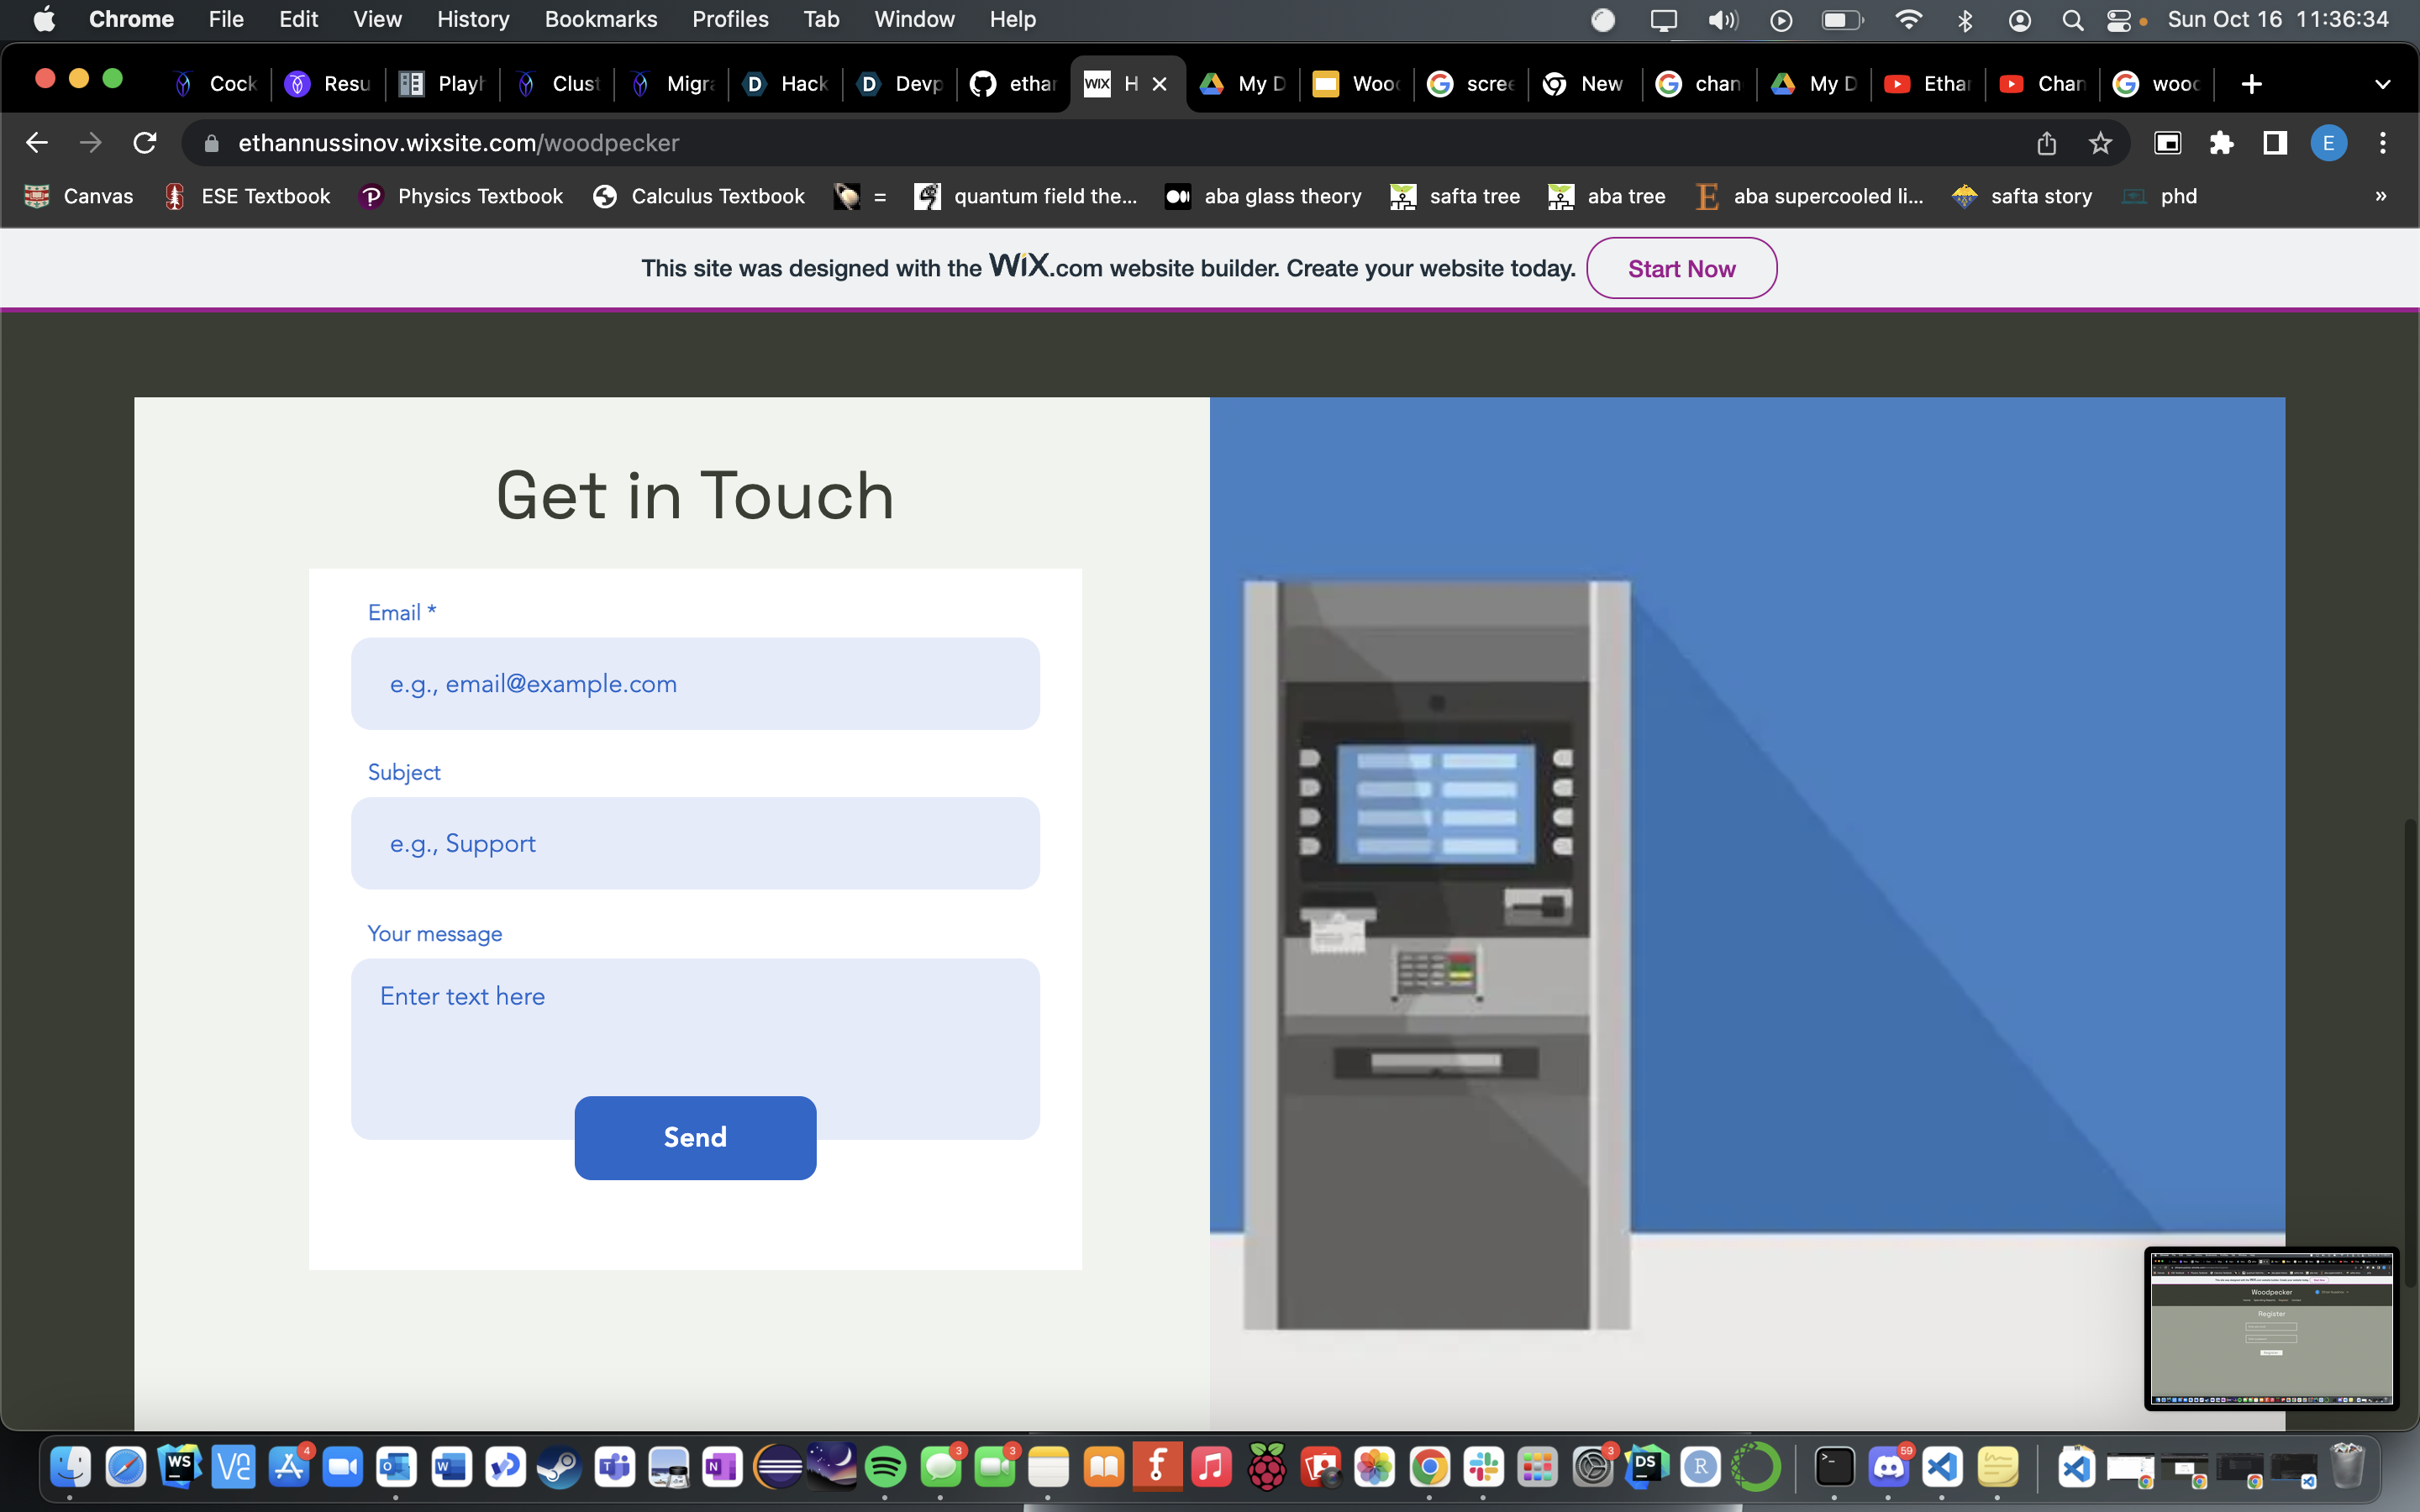
Task: Open the Discord Dock icon
Action: [1888, 1467]
